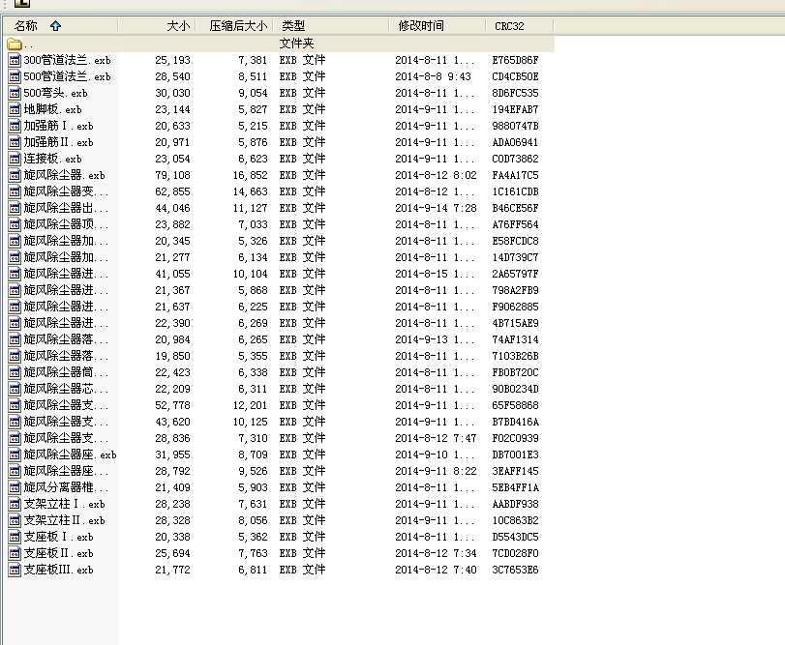This screenshot has width=785, height=645.
Task: Open the parent folder ".." icon
Action: [15, 44]
